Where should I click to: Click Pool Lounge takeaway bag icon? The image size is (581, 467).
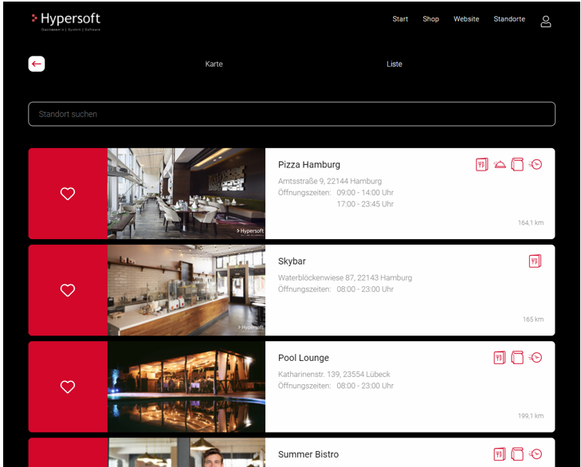click(517, 358)
